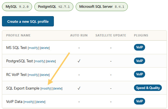Click the SATELLITE UPDATE column header

pyautogui.click(x=111, y=35)
